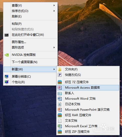Open the 查看(V) menu entry
The height and width of the screenshot is (137, 122).
(x=30, y=6)
